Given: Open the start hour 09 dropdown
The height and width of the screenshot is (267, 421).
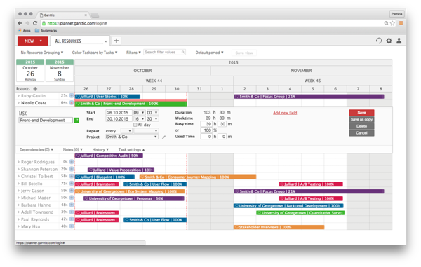Looking at the screenshot, I should [139, 113].
